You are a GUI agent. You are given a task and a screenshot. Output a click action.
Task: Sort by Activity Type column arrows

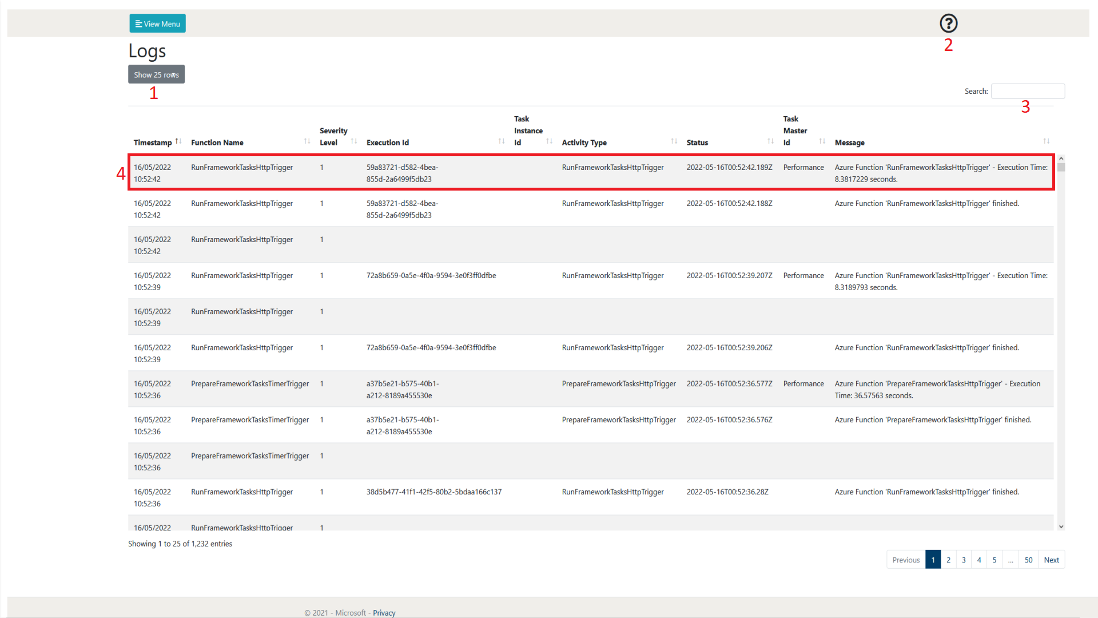click(674, 141)
